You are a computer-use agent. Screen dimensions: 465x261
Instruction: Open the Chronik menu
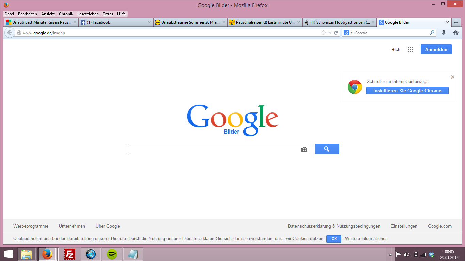tap(66, 14)
